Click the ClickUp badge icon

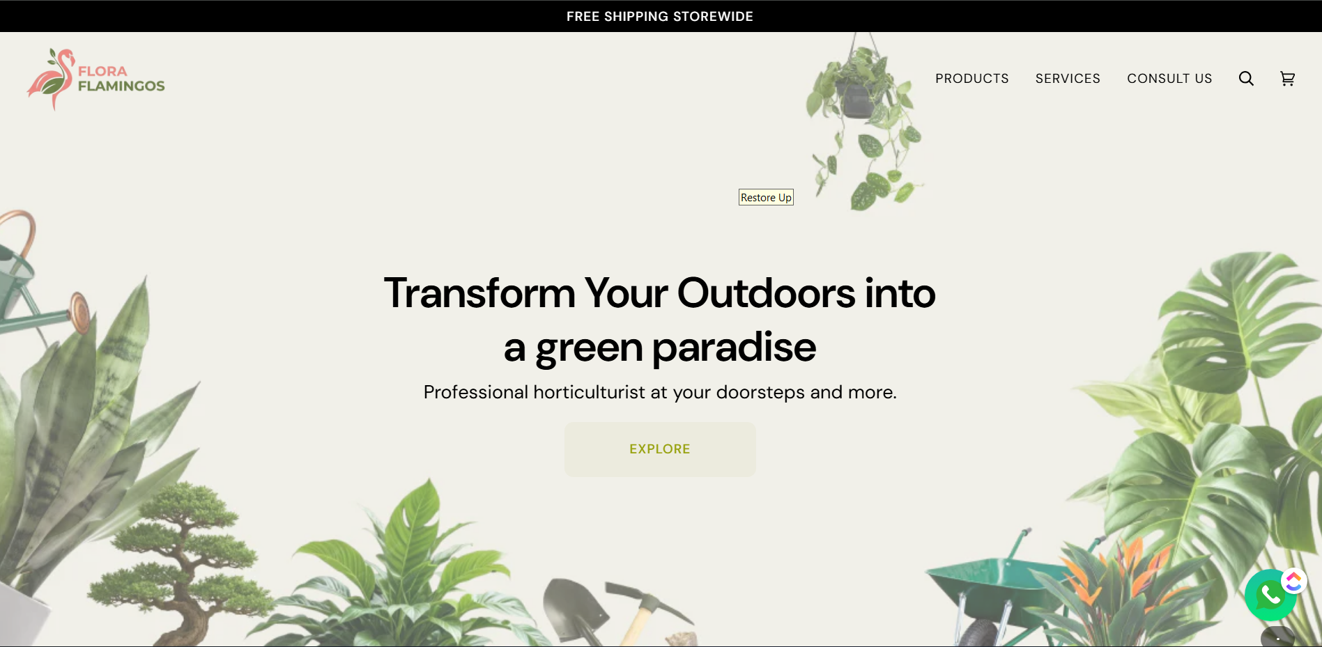(1294, 581)
